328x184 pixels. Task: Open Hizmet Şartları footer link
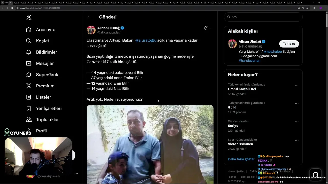tap(236, 171)
